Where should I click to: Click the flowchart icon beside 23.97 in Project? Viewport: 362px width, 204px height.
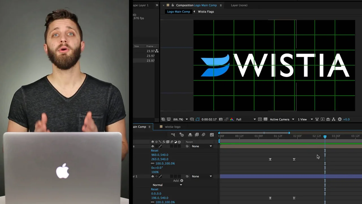(157, 51)
